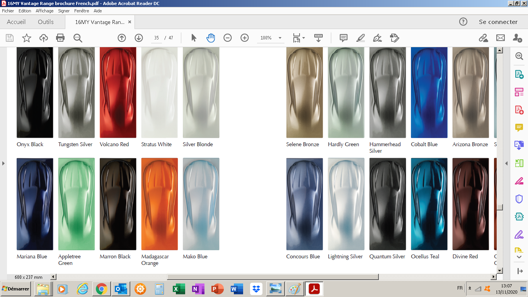Open the Export PDF tool in sidebar
Viewport: 528px width, 297px height.
click(519, 74)
